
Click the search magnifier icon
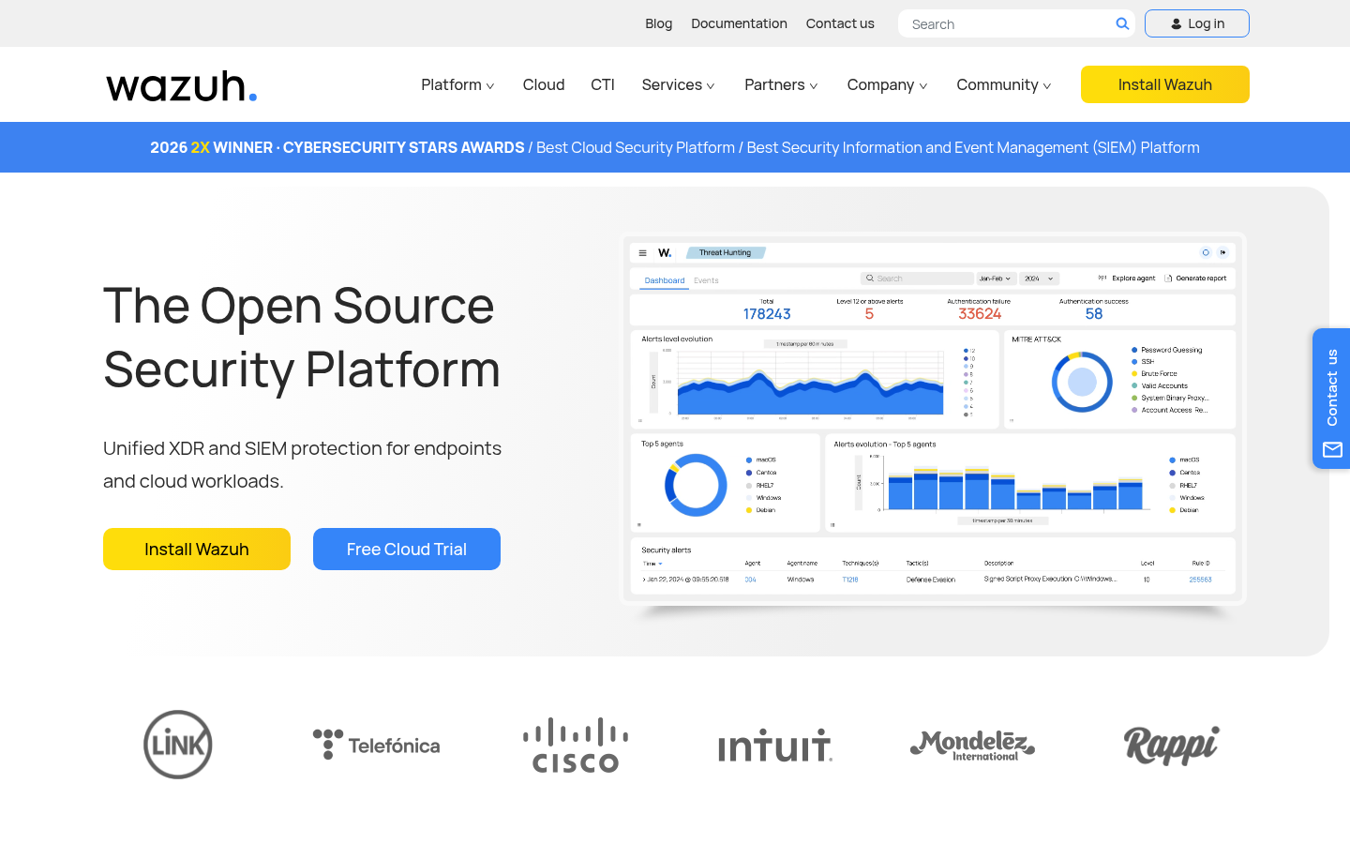click(1122, 23)
